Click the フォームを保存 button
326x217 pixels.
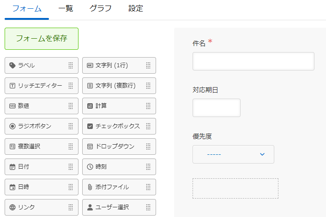pos(42,39)
